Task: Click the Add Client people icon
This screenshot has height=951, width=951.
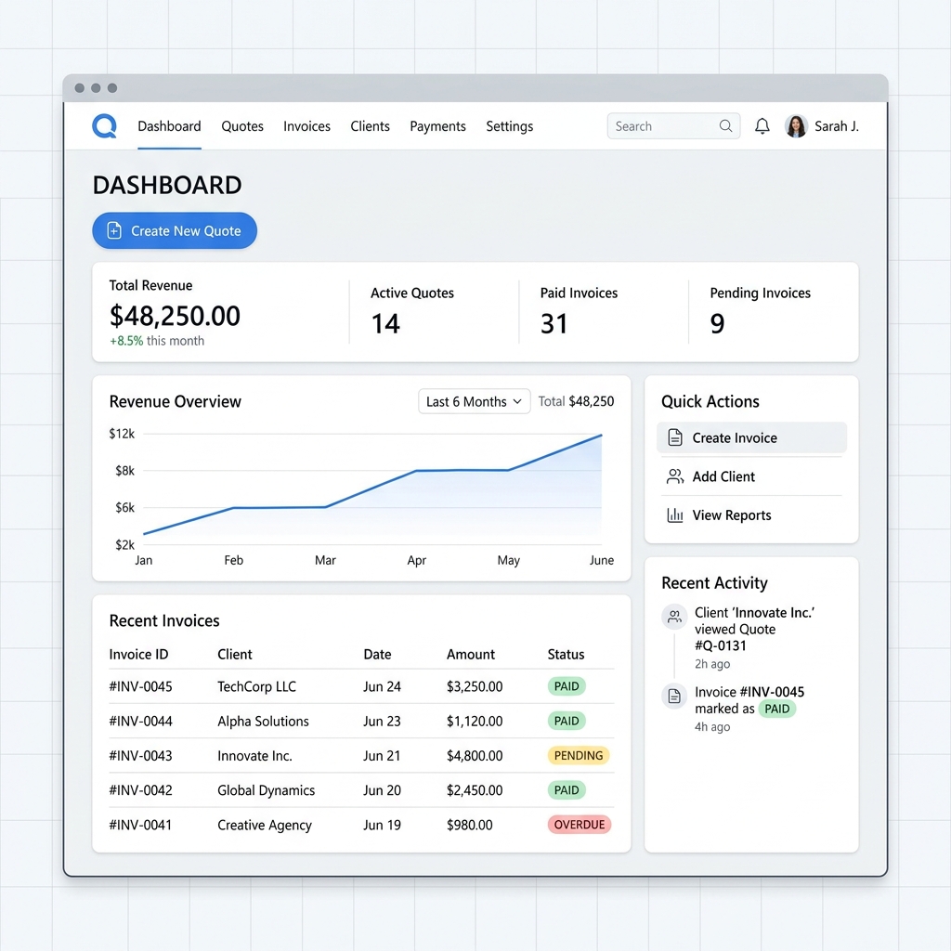Action: (x=675, y=476)
